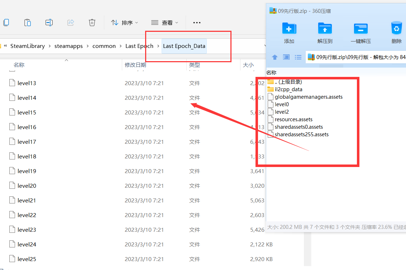
Task: Click the 360压缩 title bar app icon
Action: click(273, 11)
